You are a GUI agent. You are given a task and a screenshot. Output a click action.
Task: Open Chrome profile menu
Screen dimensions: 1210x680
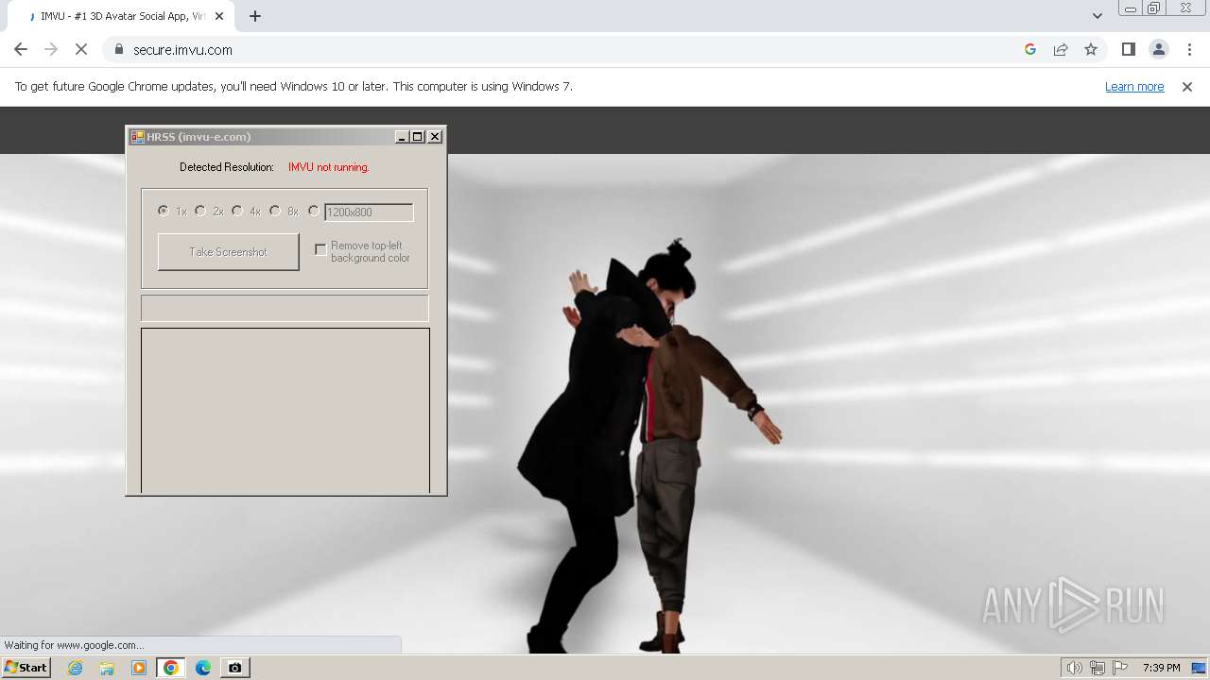1158,49
